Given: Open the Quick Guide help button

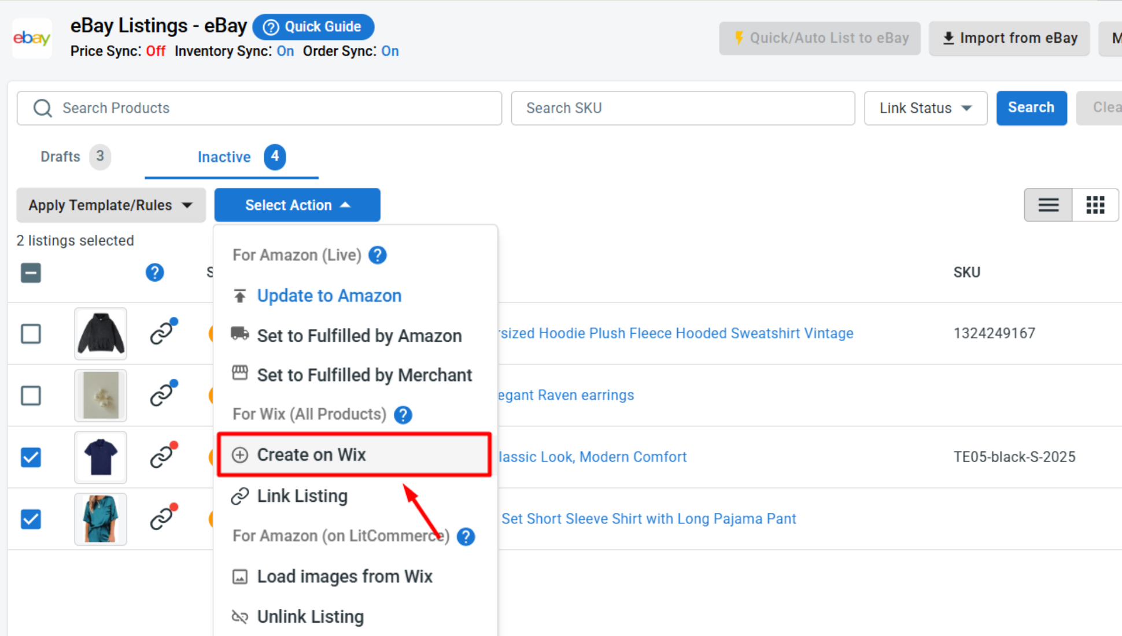Looking at the screenshot, I should pyautogui.click(x=313, y=27).
